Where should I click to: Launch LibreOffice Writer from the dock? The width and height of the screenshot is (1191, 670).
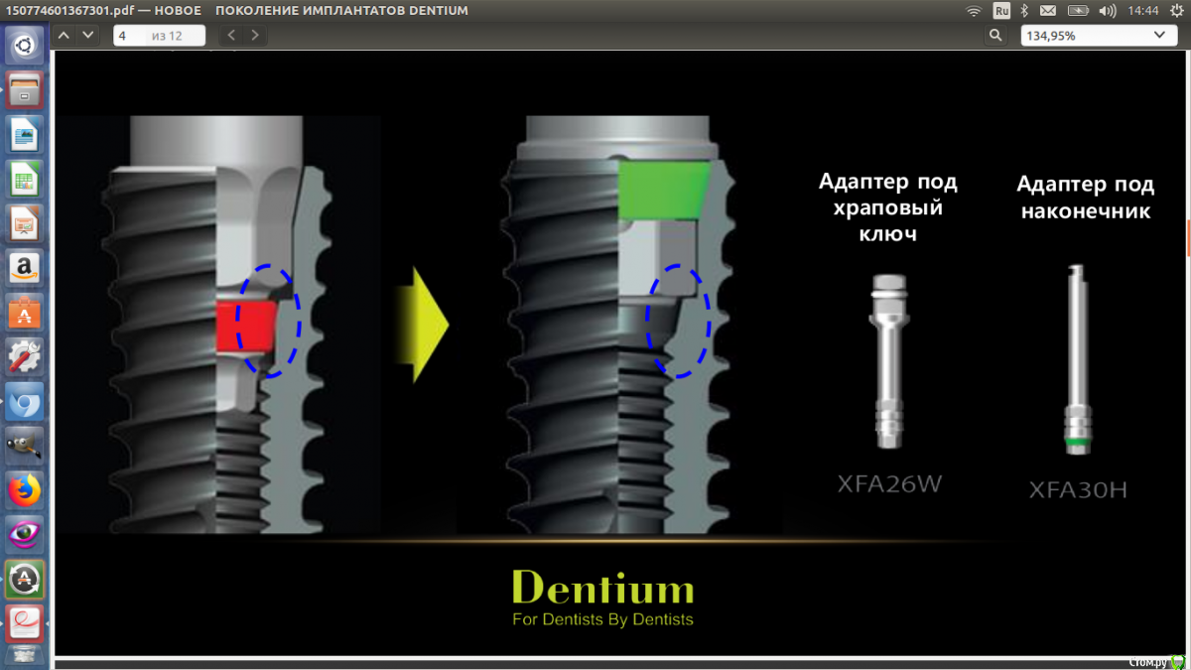coord(25,135)
